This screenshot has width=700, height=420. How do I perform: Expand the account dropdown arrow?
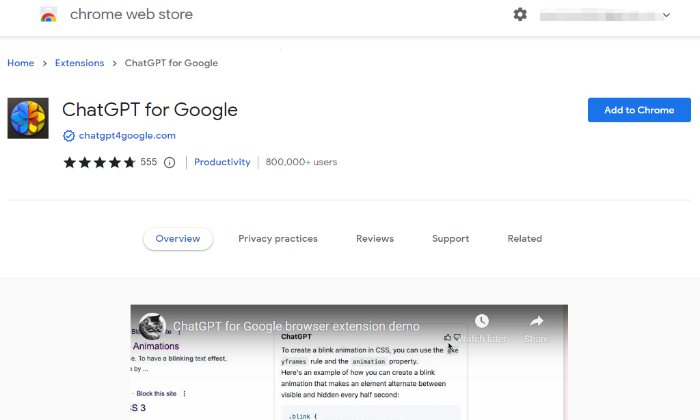(667, 15)
